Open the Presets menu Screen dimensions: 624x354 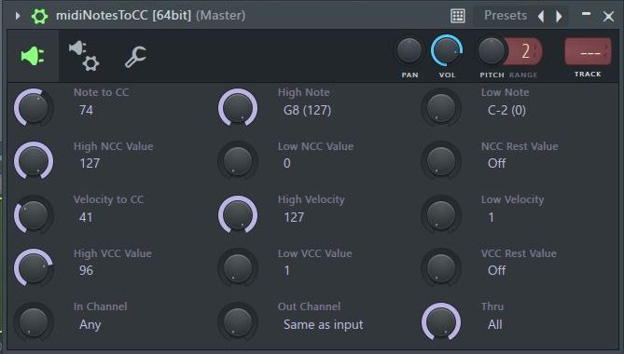[506, 16]
